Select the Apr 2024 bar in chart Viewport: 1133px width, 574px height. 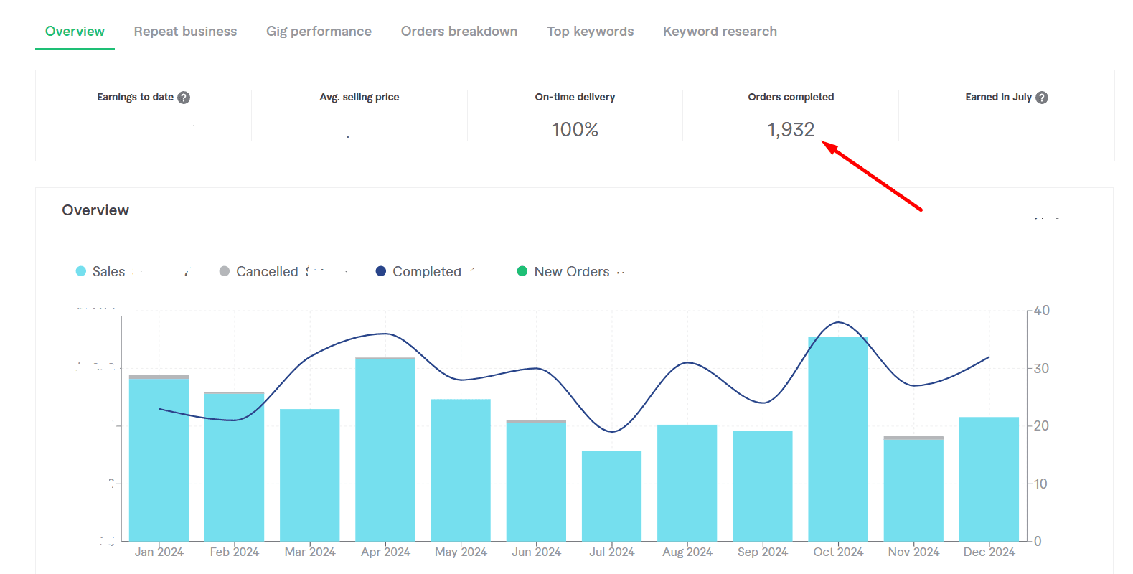tap(385, 450)
